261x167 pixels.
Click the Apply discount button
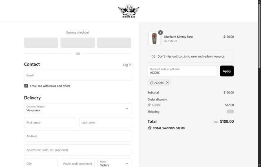(227, 71)
